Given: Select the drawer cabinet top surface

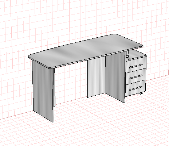Looking at the screenshot, I should (137, 54).
